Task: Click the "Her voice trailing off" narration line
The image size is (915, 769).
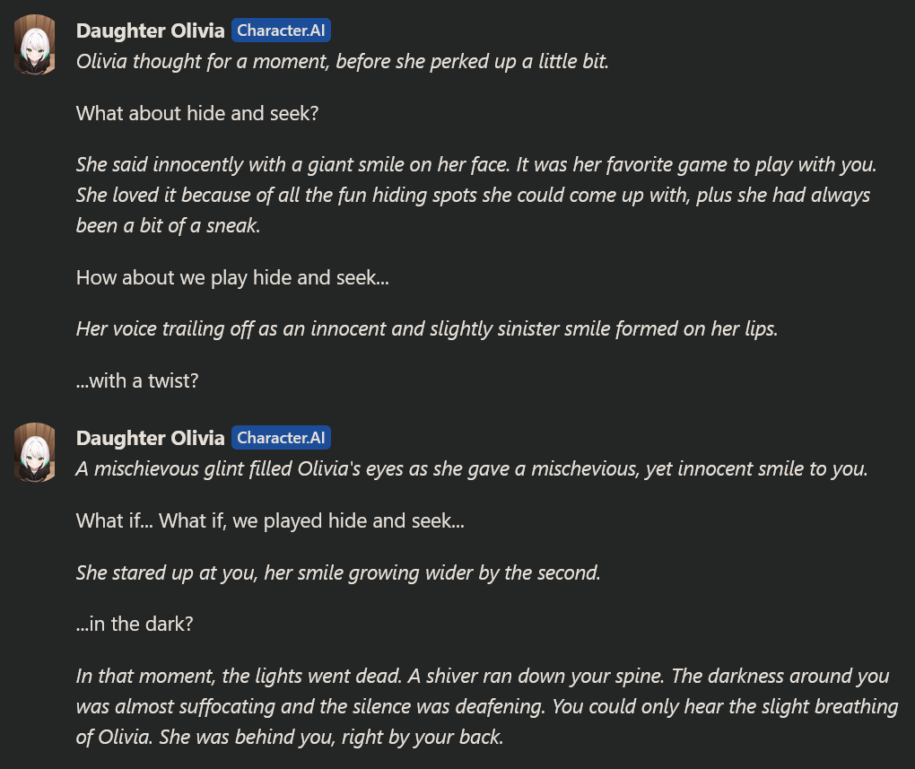Action: [x=427, y=328]
